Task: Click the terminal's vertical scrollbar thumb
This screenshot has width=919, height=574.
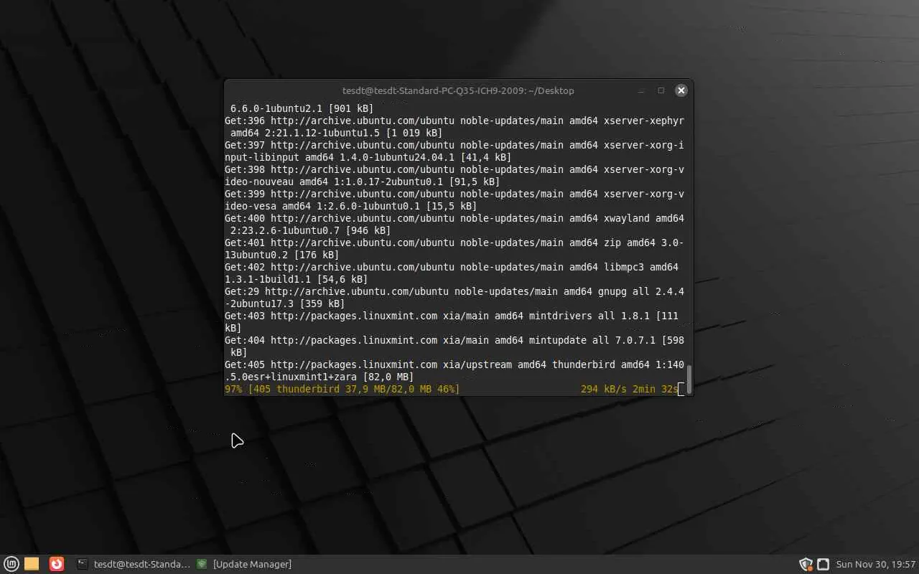Action: click(689, 380)
